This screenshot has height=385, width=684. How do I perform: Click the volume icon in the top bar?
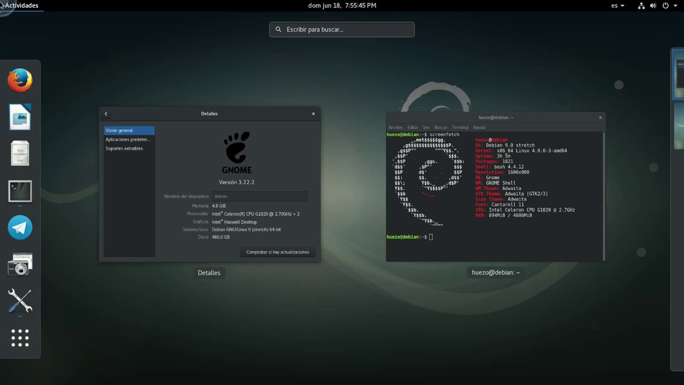tap(653, 5)
